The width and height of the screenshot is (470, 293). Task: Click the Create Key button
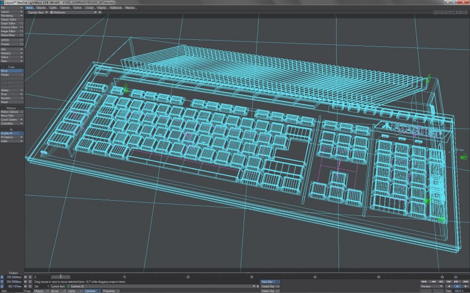click(270, 286)
